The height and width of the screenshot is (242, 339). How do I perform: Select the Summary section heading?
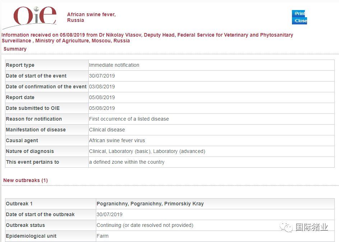tap(15, 49)
